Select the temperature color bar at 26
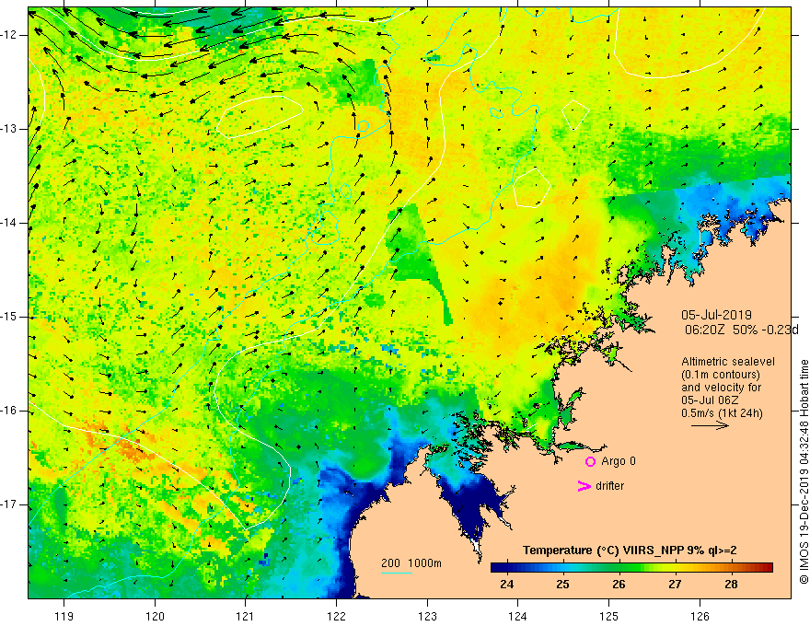810x626 pixels. pyautogui.click(x=619, y=568)
